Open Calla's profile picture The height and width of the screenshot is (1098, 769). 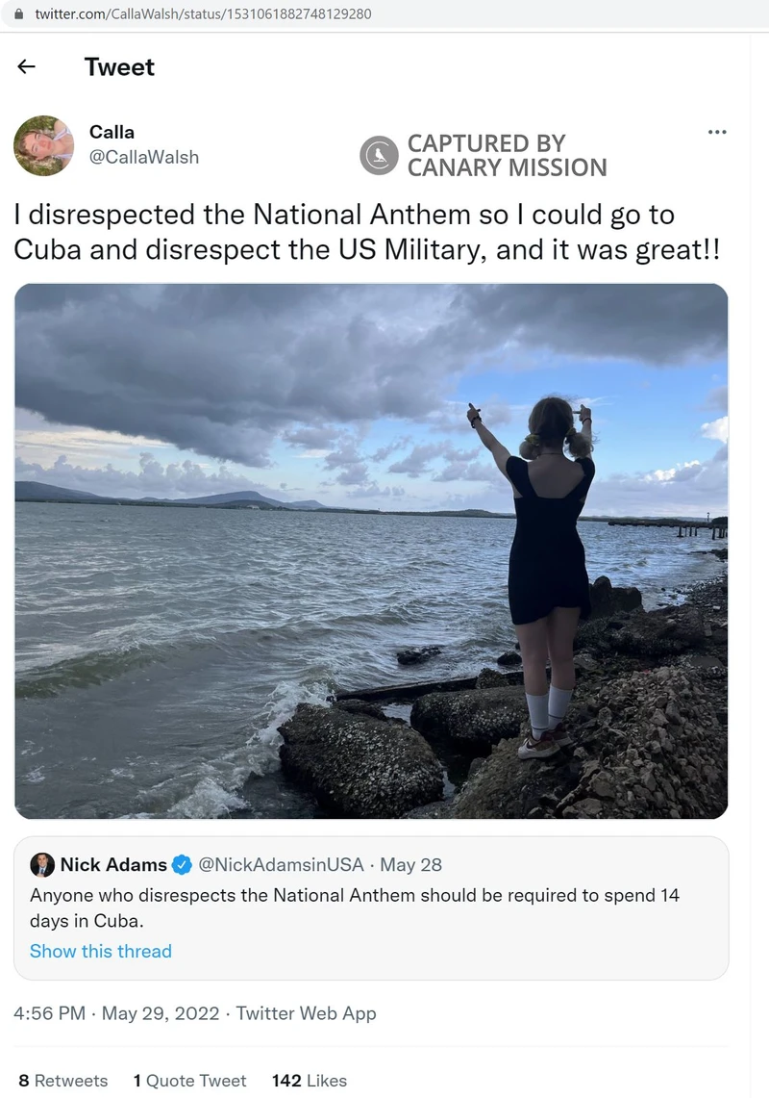tap(43, 145)
